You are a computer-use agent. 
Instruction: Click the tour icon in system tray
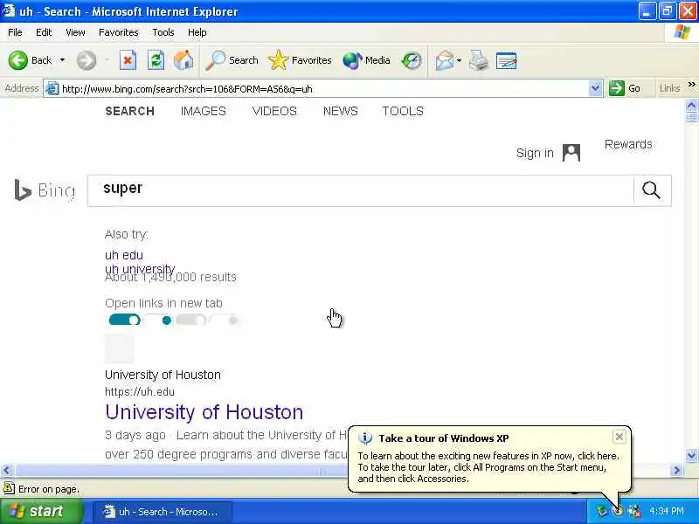(618, 511)
